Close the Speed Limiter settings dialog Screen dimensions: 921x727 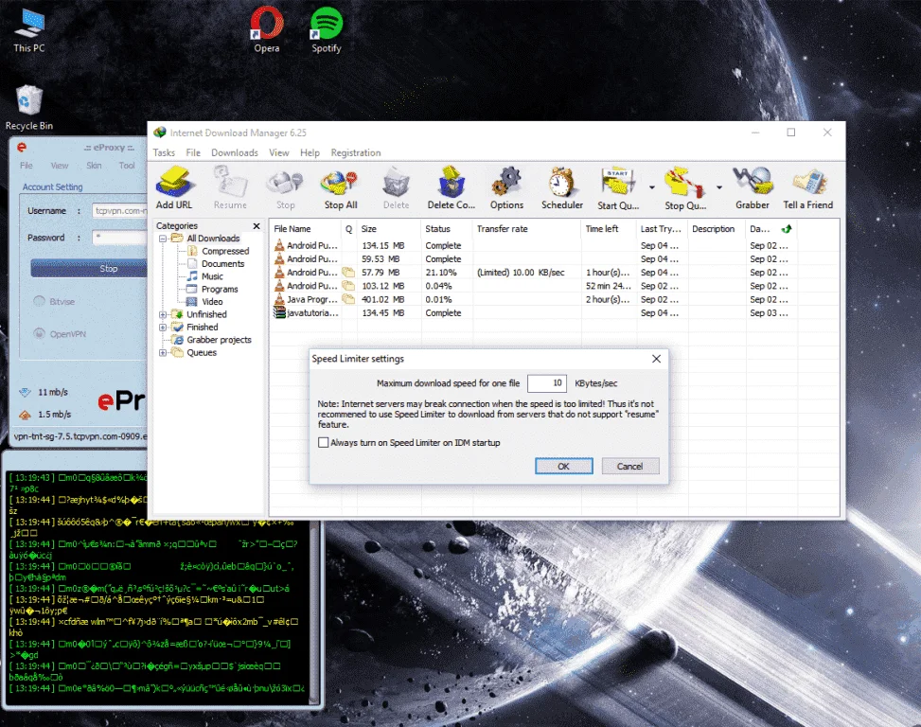tap(656, 359)
